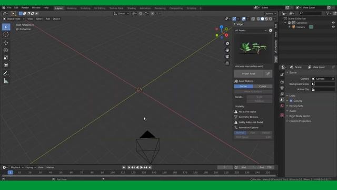The width and height of the screenshot is (337, 190).
Task: Switch to the Modeling workspace tab
Action: (72, 8)
